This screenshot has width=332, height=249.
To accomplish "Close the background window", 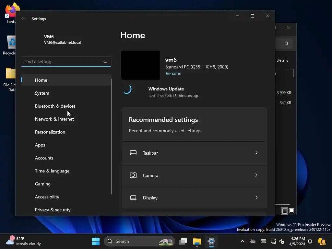I will click(289, 28).
